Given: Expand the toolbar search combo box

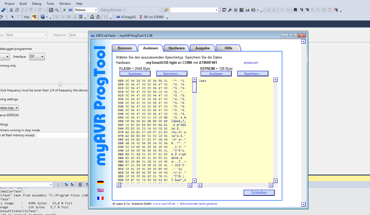Looking at the screenshot, I should pyautogui.click(x=217, y=10).
